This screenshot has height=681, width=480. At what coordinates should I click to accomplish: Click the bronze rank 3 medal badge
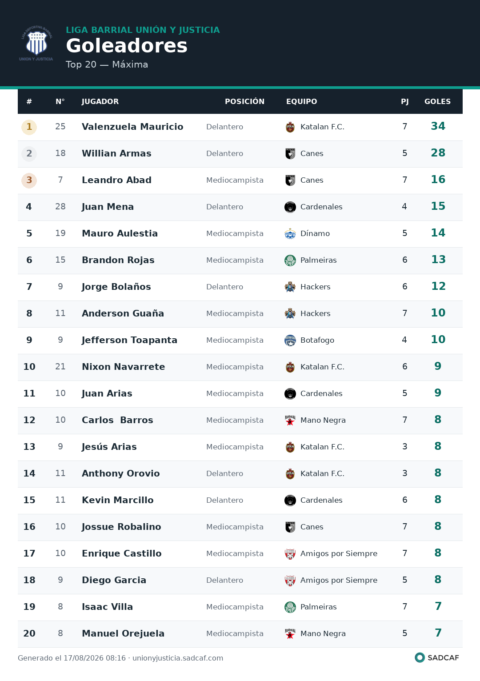tap(29, 180)
